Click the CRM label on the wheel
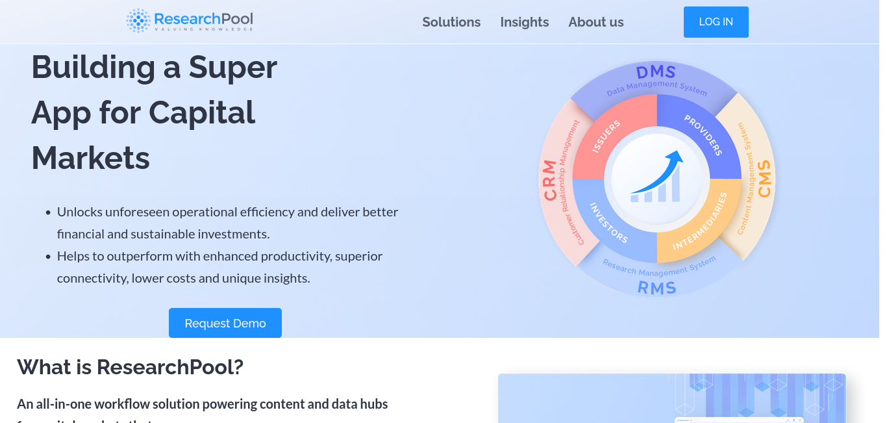The width and height of the screenshot is (887, 423). tap(551, 180)
